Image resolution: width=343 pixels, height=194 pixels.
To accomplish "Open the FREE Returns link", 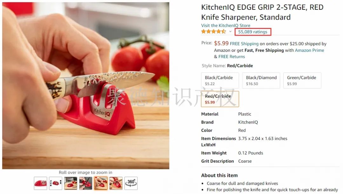I will pos(232,57).
